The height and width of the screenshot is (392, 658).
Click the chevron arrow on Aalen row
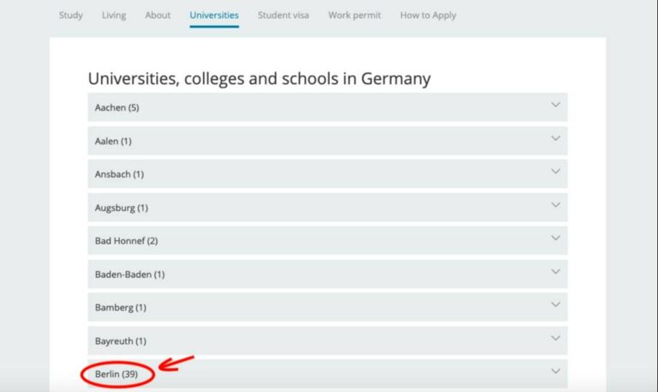click(555, 138)
